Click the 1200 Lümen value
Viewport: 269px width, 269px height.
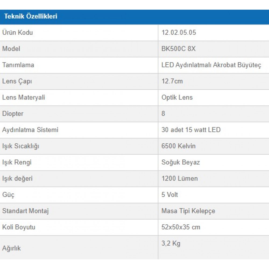pyautogui.click(x=180, y=178)
